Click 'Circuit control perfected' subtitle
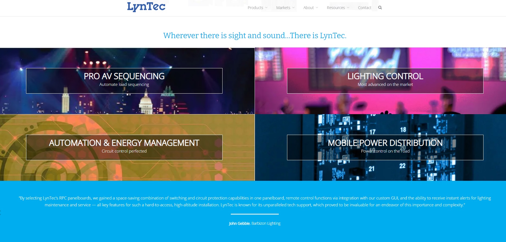This screenshot has height=242, width=506. (x=124, y=151)
